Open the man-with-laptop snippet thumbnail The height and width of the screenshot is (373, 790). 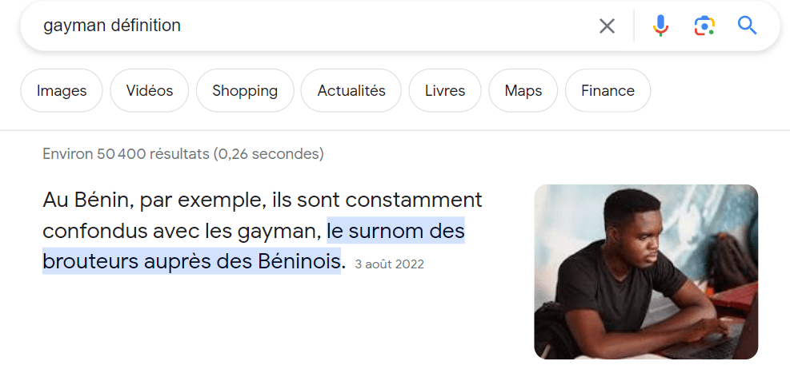[x=645, y=272]
